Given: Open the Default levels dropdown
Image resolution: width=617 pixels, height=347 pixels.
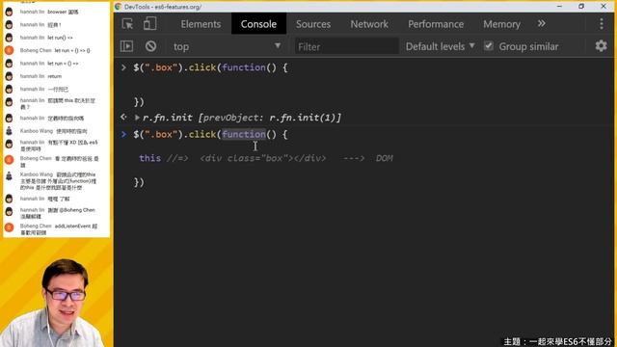Looking at the screenshot, I should point(440,46).
